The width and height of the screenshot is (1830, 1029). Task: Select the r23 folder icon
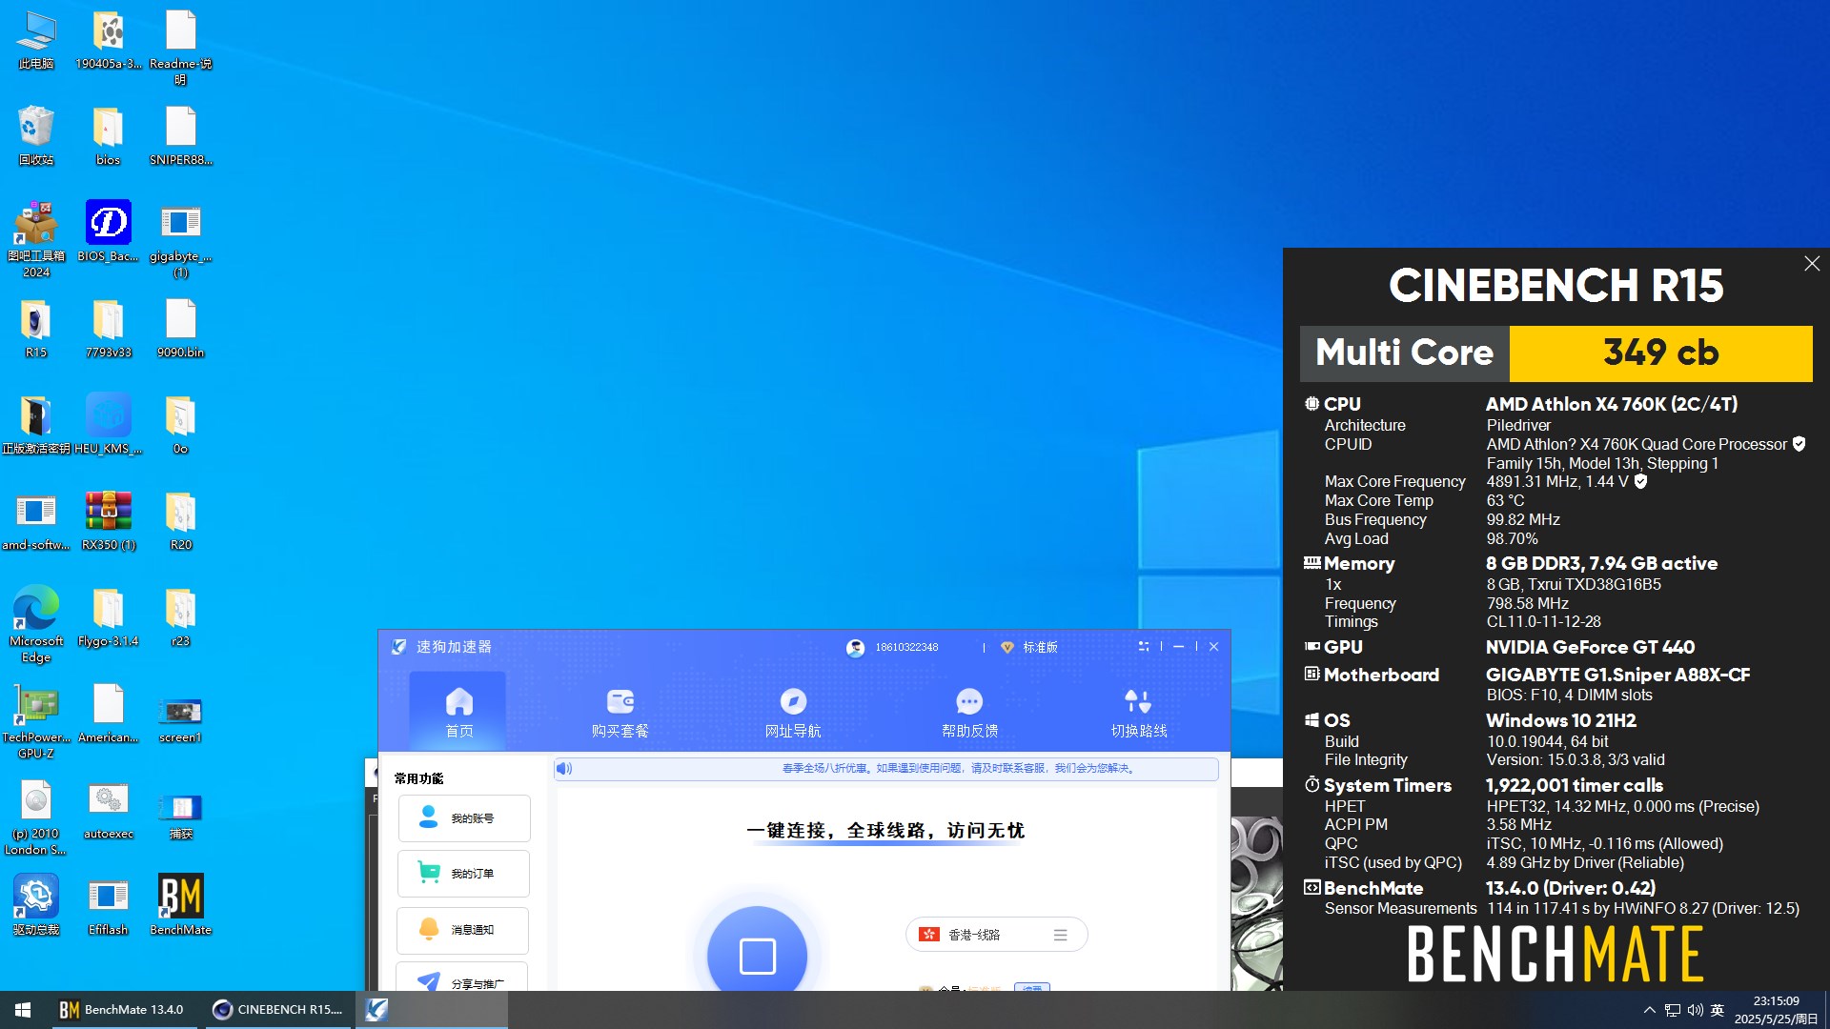click(180, 616)
